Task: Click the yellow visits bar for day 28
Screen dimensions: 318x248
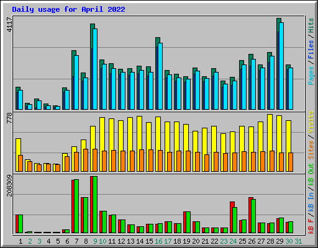Action: coord(270,143)
